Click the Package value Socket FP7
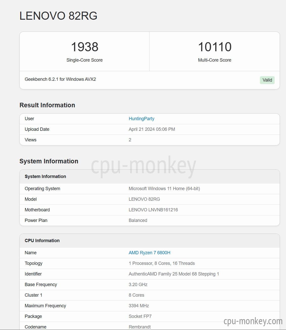 [x=140, y=316]
